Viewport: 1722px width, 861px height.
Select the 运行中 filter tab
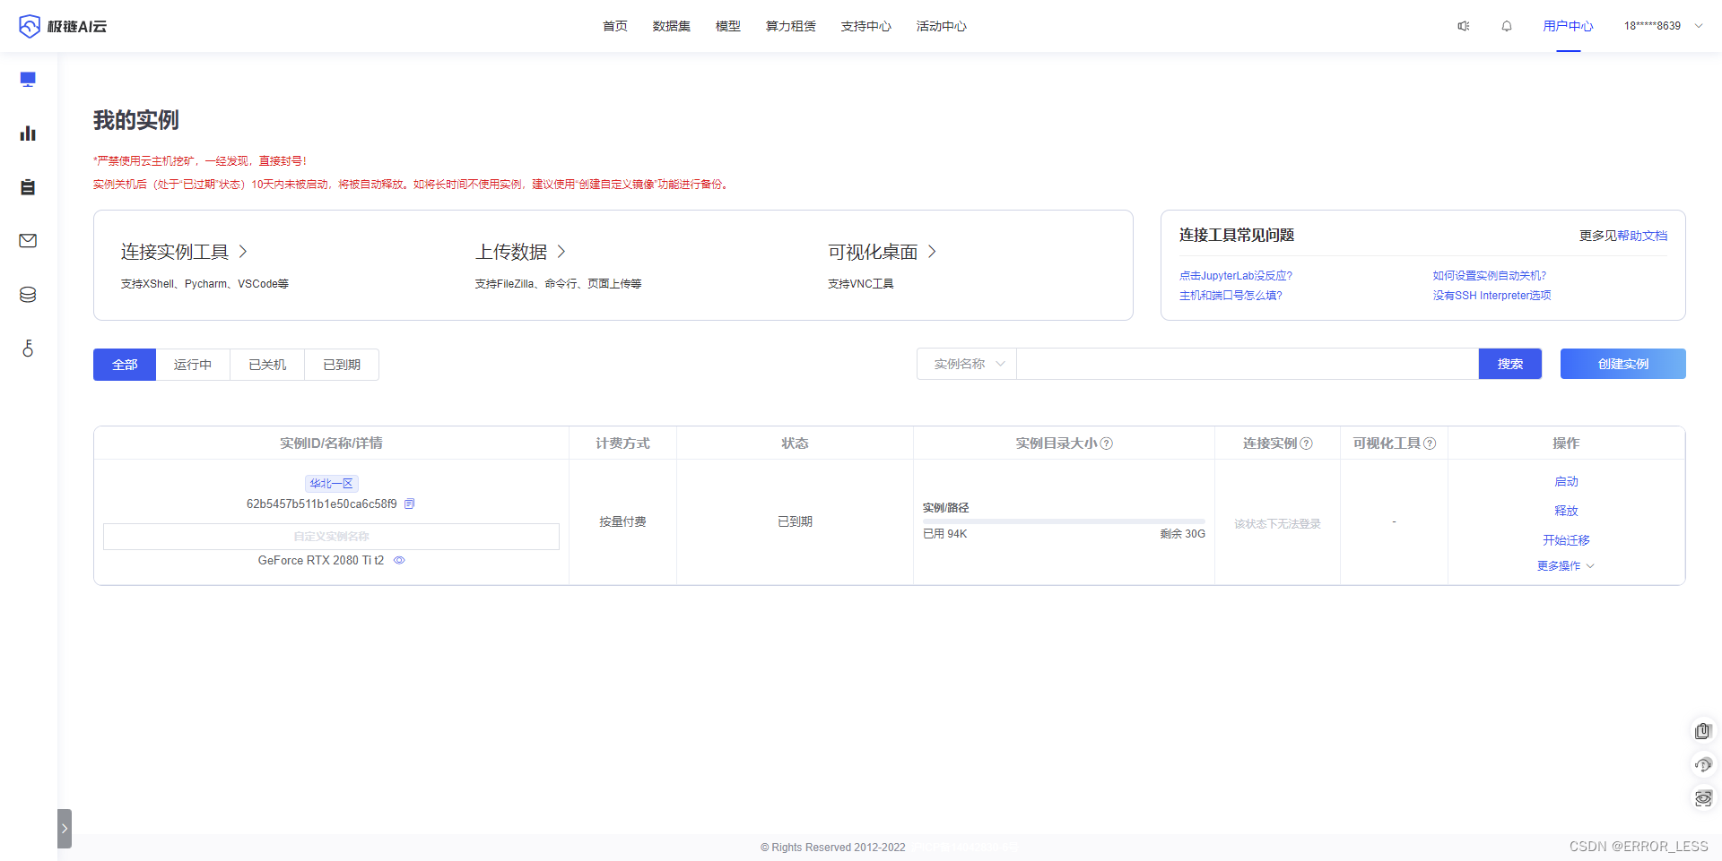[193, 365]
